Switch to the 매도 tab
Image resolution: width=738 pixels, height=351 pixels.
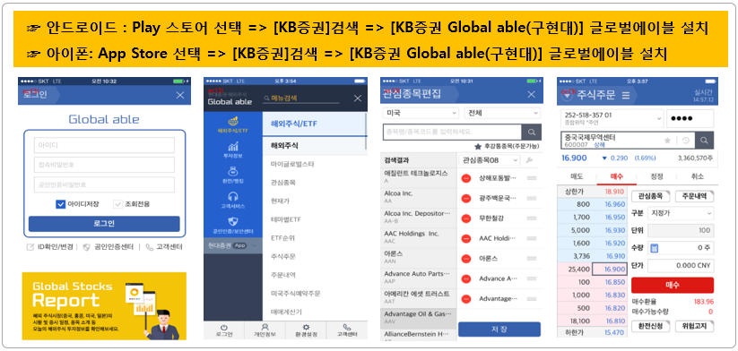pyautogui.click(x=577, y=176)
